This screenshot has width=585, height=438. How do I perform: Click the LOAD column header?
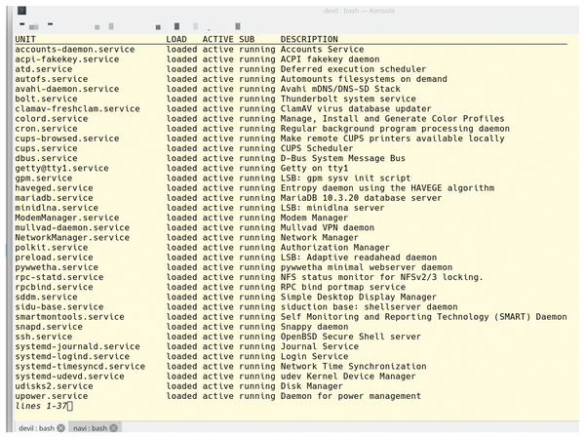(176, 39)
